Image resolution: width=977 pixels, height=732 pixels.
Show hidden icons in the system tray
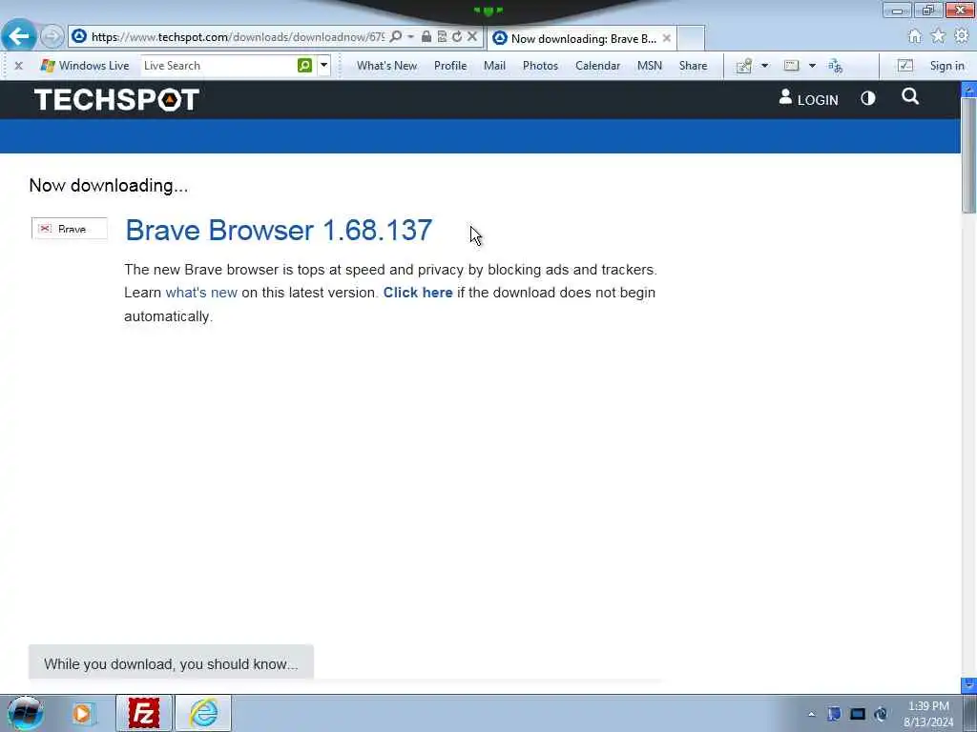click(811, 714)
